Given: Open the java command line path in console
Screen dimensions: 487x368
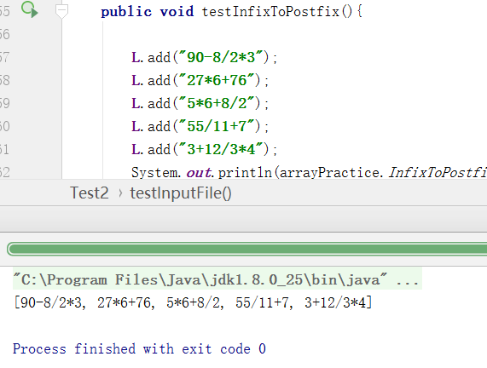Looking at the screenshot, I should [x=217, y=279].
